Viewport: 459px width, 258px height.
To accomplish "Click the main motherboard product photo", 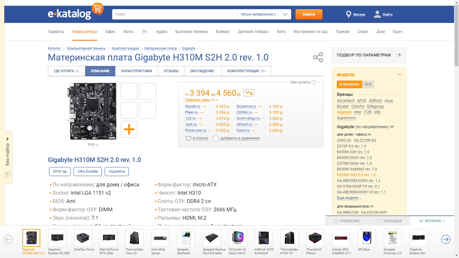I will [x=91, y=111].
